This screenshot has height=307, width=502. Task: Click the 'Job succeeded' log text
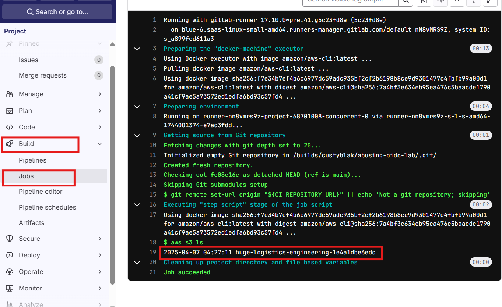click(x=187, y=272)
